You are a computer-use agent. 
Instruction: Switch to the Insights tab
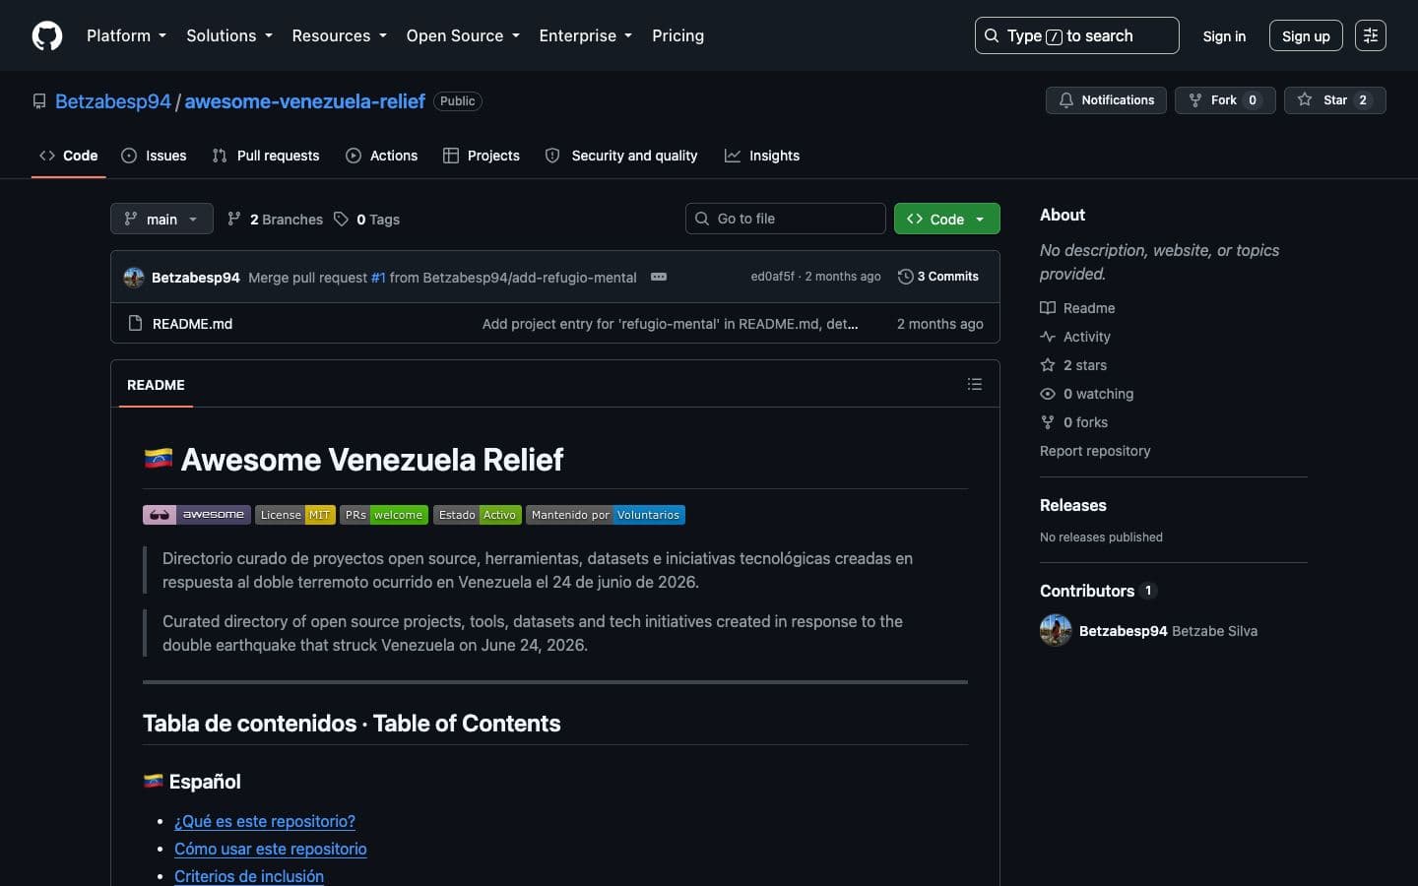762,156
